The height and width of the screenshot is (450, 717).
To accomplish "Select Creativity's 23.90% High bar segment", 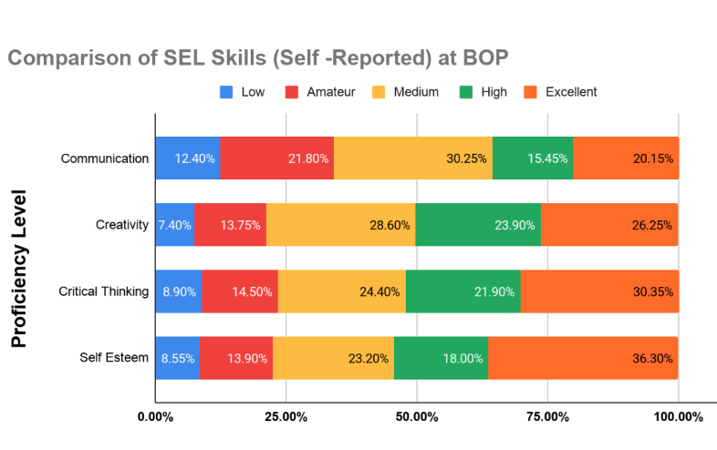I will coord(478,225).
